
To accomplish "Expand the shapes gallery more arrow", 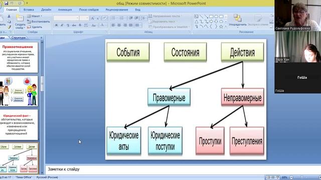I will coord(226,26).
